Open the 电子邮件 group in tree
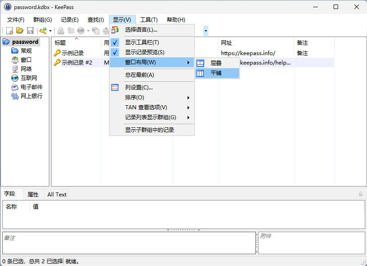Image resolution: width=367 pixels, height=266 pixels. (x=31, y=87)
